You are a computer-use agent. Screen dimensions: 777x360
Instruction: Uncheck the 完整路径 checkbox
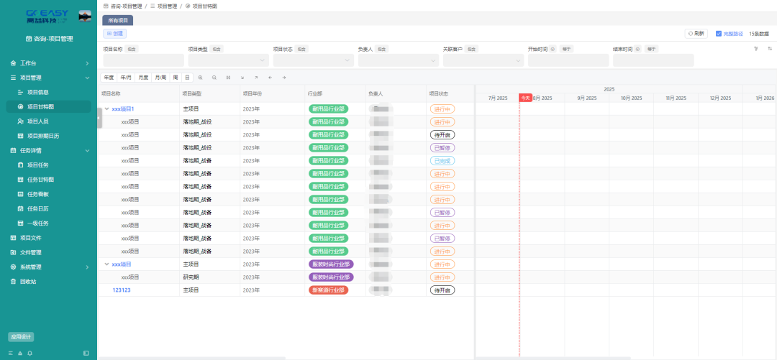pyautogui.click(x=719, y=33)
